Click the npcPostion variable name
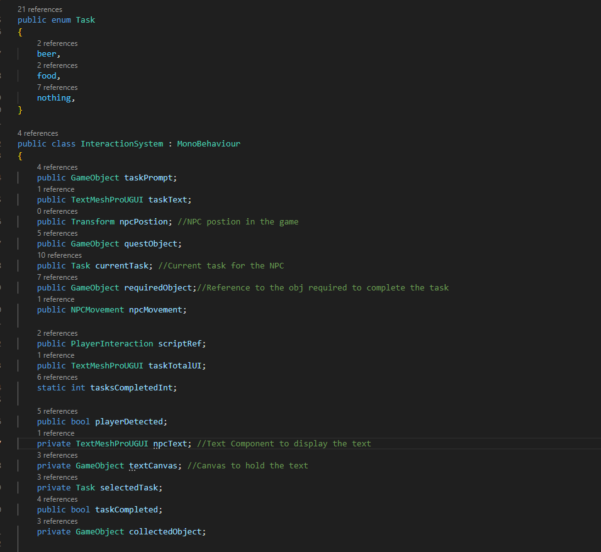 click(x=143, y=222)
